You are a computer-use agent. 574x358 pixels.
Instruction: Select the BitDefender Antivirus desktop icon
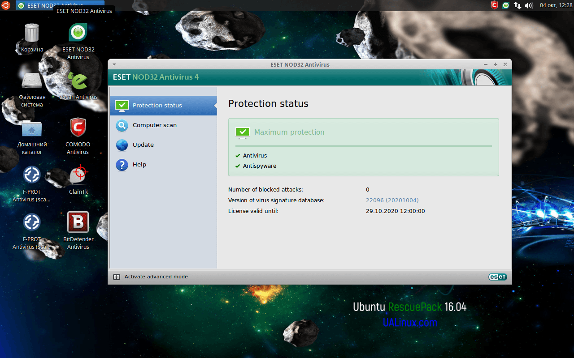(78, 231)
